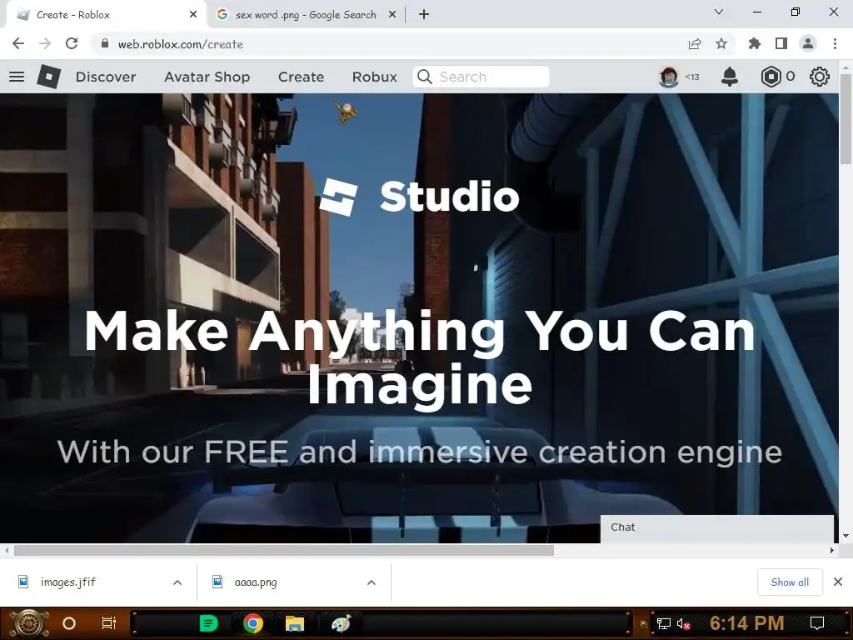View site information lock icon

click(x=104, y=44)
